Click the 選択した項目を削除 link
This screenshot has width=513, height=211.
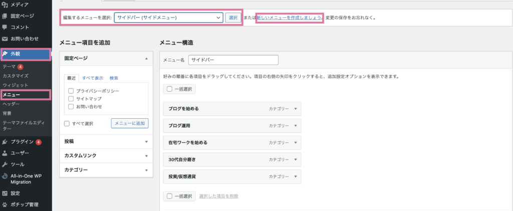pos(218,196)
